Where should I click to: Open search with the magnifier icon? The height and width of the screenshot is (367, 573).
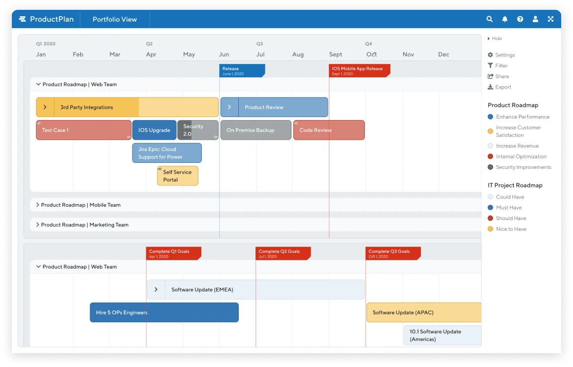489,19
